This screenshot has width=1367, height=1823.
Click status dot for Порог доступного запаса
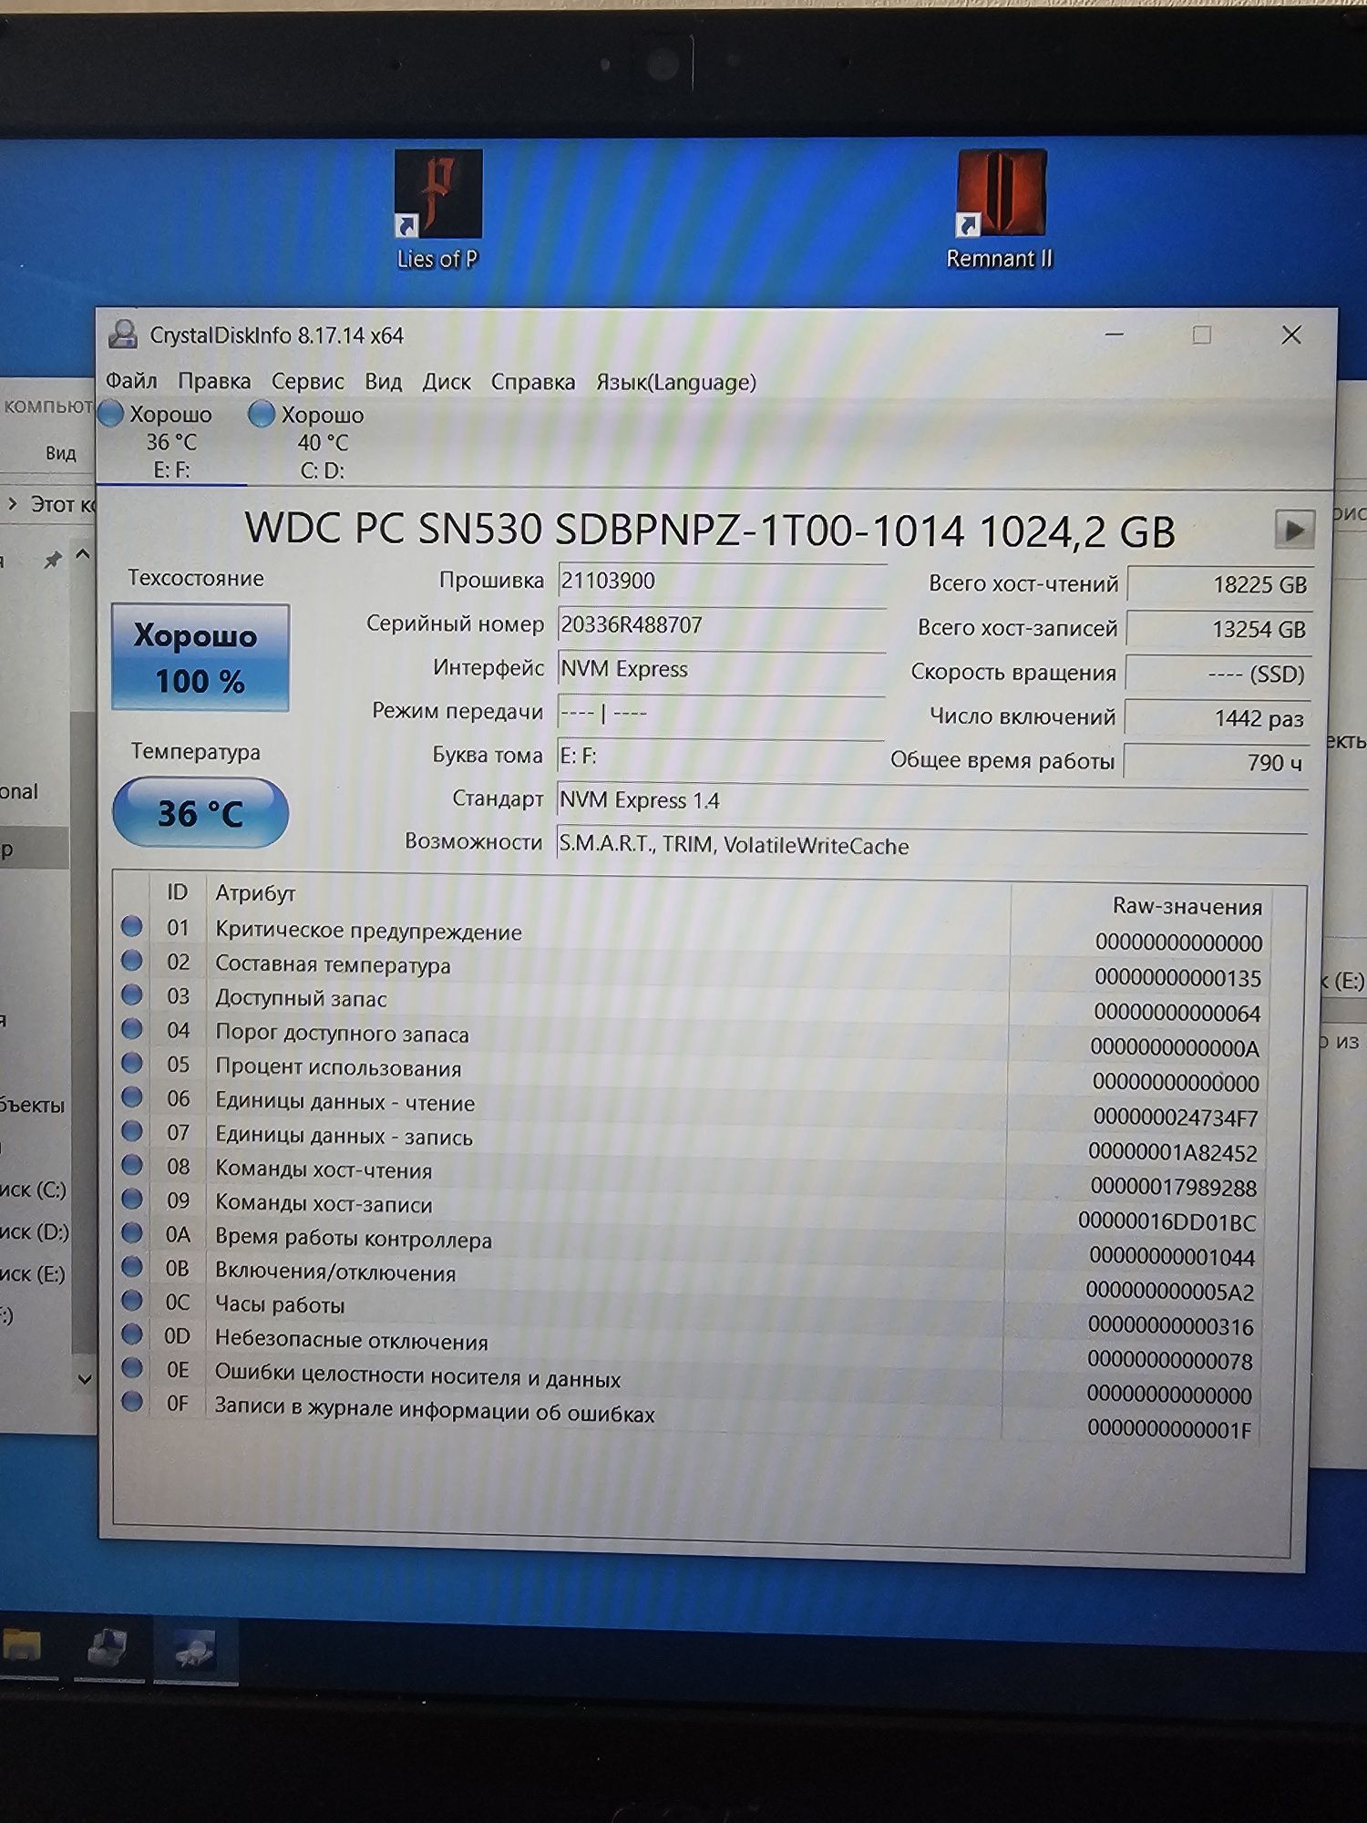[x=132, y=1028]
